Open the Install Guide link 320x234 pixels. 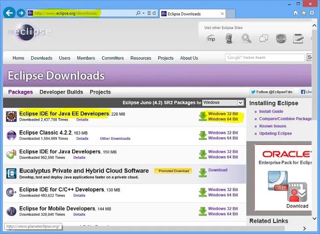click(271, 112)
